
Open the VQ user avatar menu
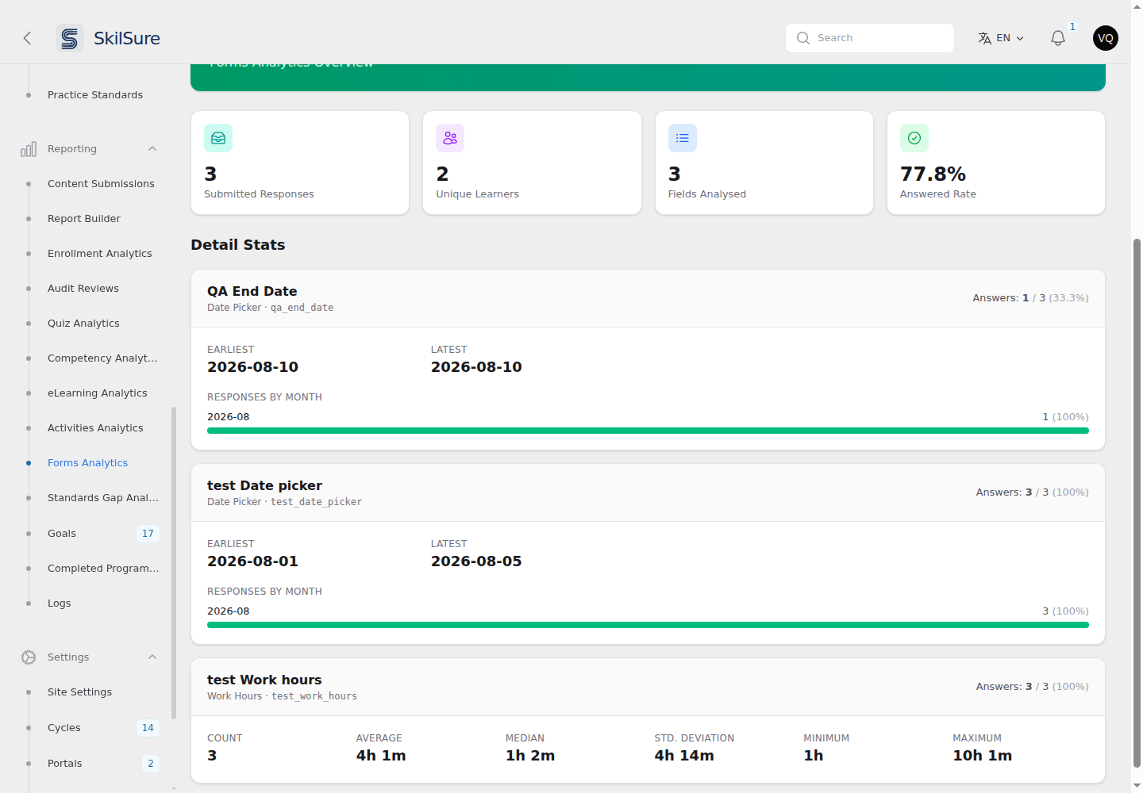click(x=1105, y=38)
